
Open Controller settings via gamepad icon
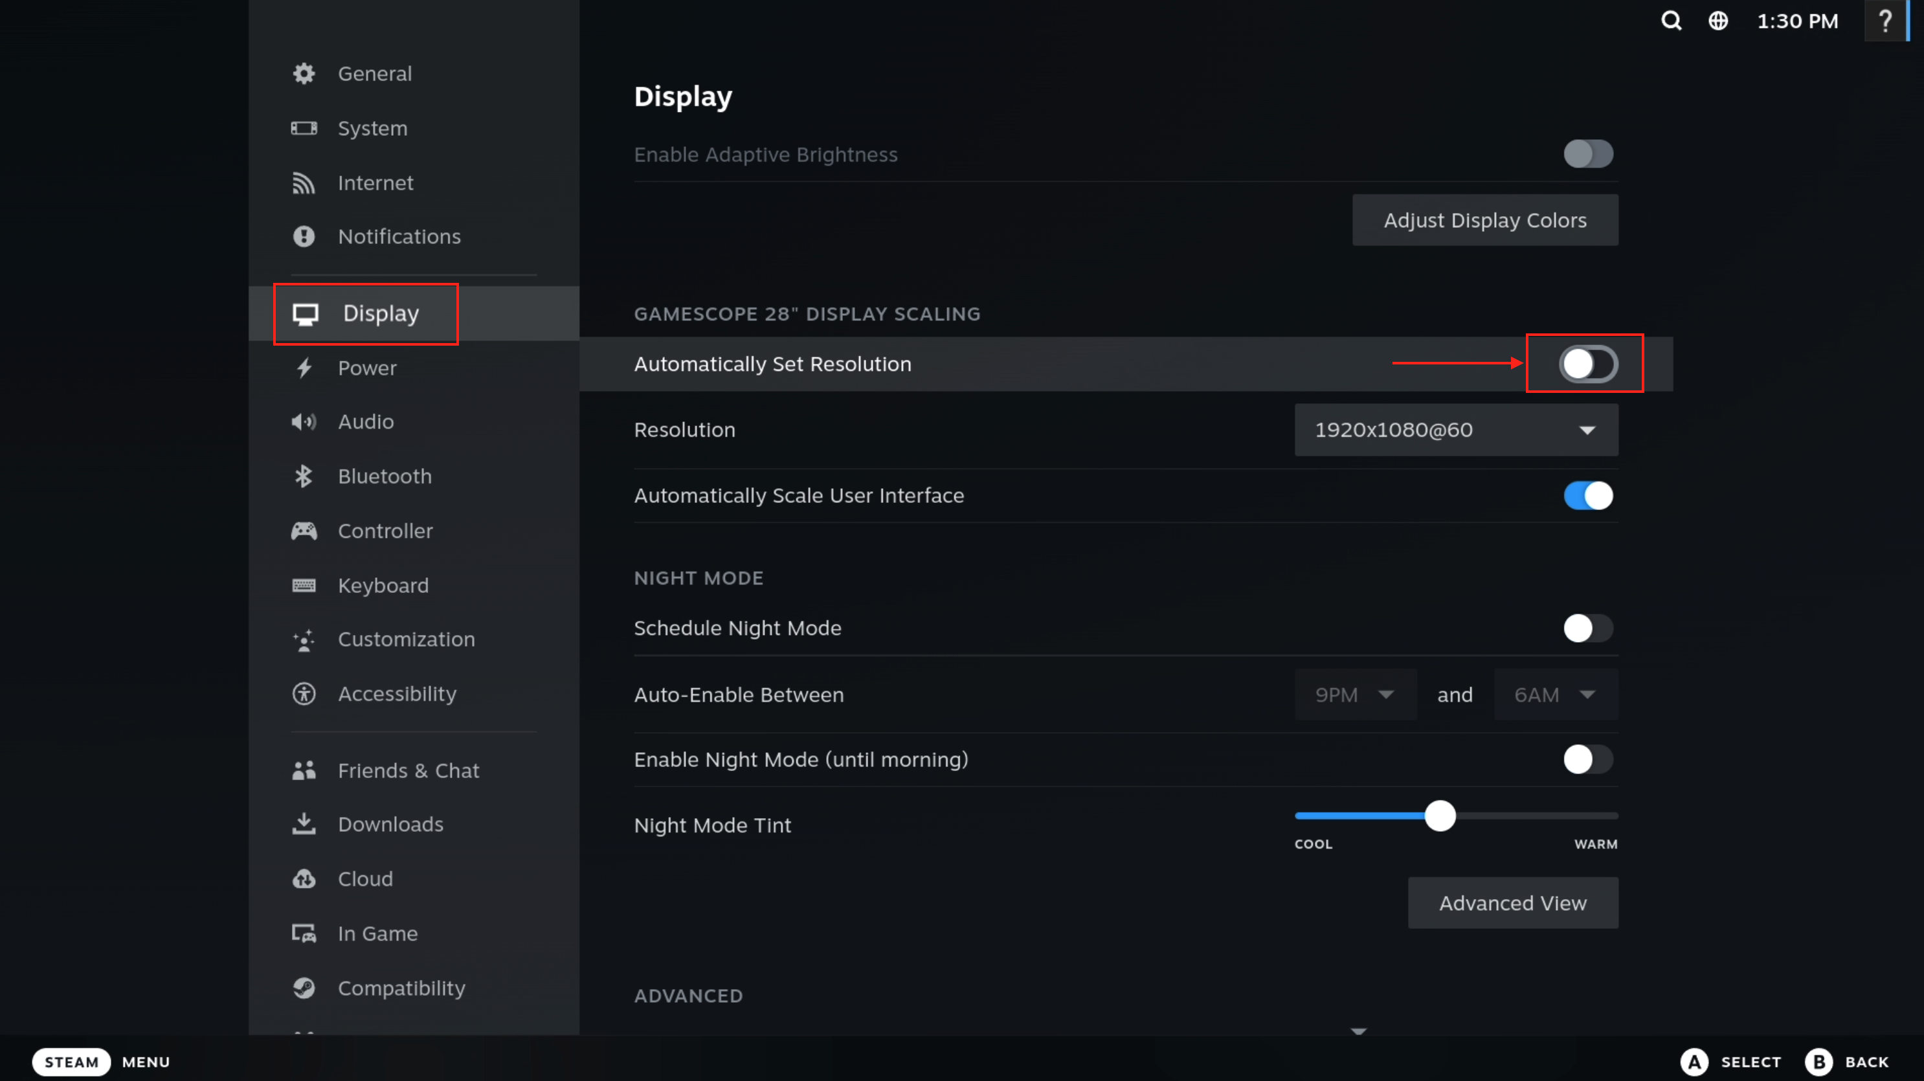304,530
